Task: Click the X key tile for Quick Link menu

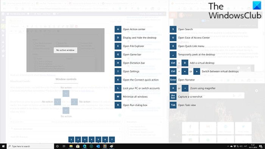Action: [173, 46]
